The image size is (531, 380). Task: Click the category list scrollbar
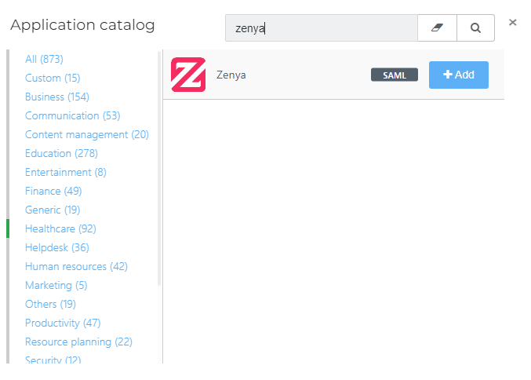[x=158, y=168]
